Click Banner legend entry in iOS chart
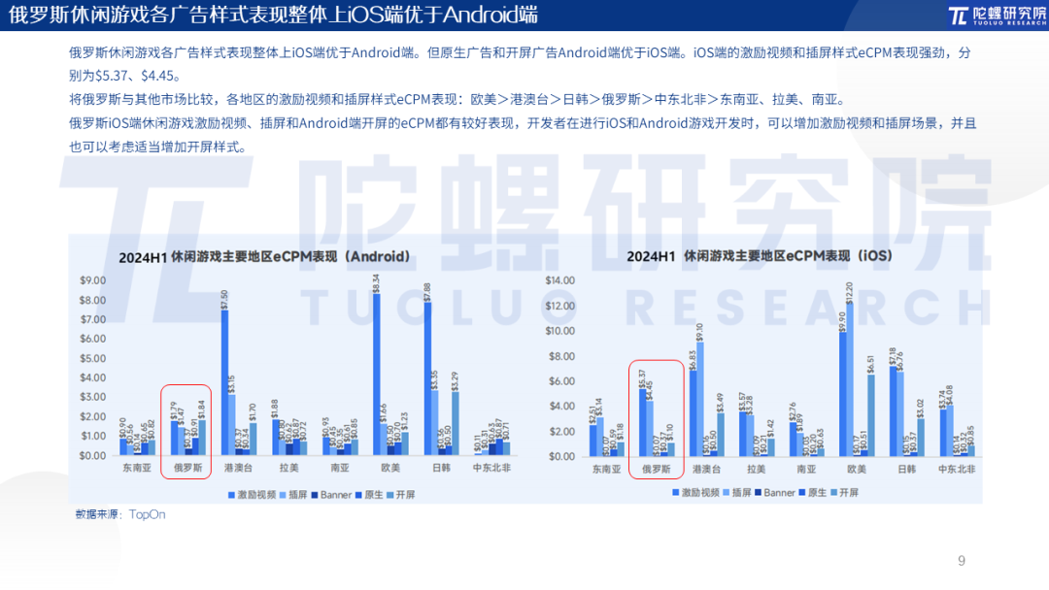 pos(775,492)
